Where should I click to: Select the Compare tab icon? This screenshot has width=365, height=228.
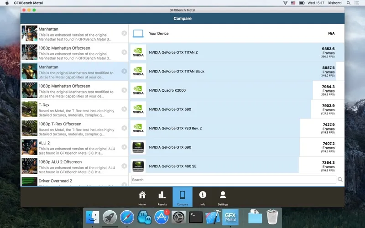(182, 197)
